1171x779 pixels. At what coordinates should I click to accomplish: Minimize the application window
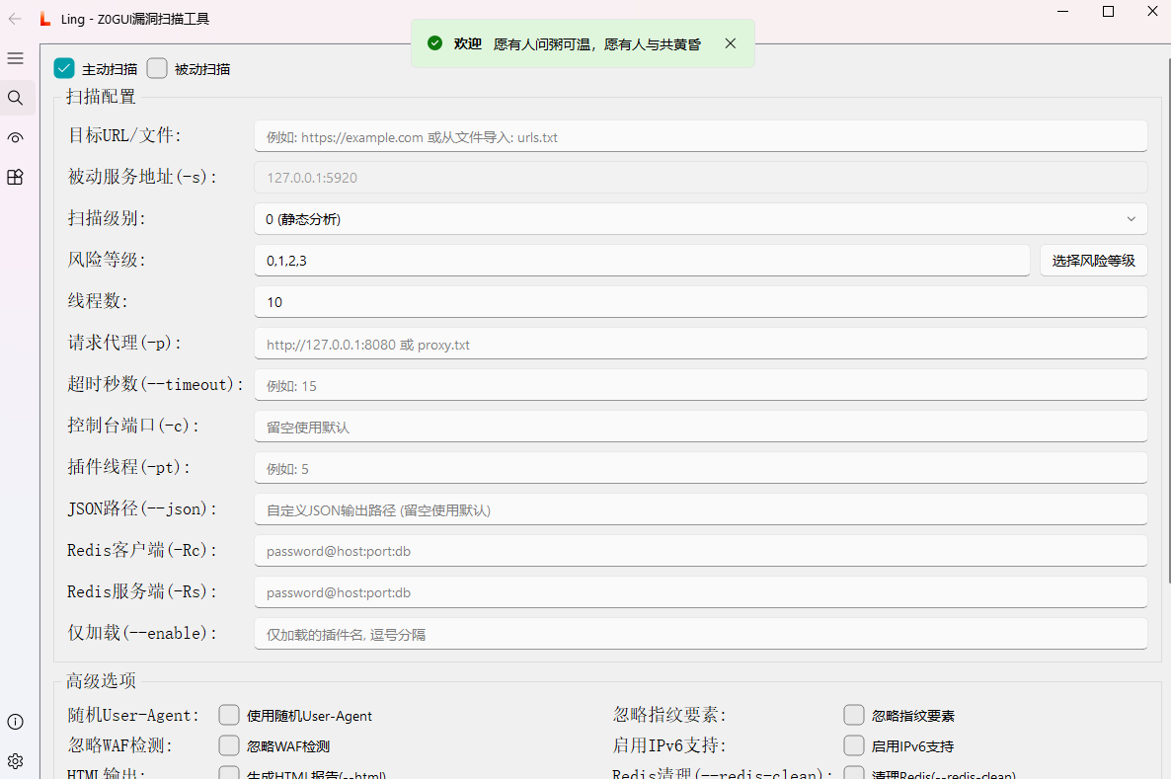(1063, 11)
